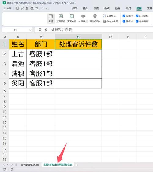Select column E header
The image size is (153, 172).
[x=128, y=37]
